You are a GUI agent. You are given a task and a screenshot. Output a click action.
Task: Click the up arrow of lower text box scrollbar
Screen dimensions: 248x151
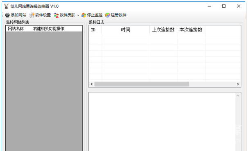click(238, 96)
